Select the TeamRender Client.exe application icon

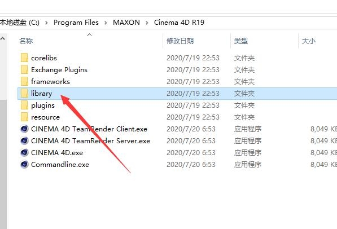click(24, 129)
